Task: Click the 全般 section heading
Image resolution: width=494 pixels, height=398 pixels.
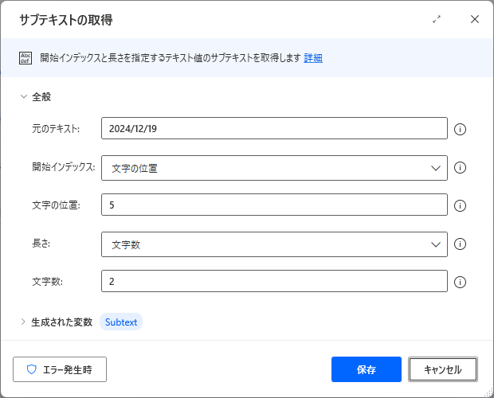Action: pyautogui.click(x=41, y=96)
